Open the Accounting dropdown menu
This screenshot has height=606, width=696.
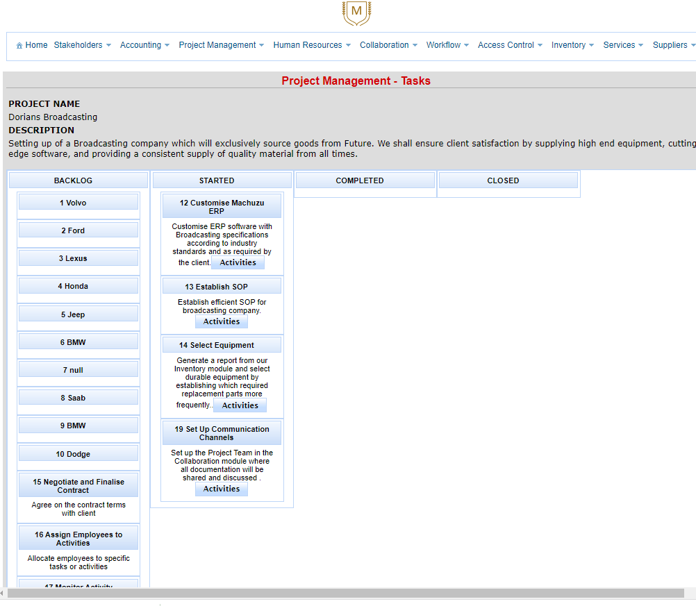(144, 45)
